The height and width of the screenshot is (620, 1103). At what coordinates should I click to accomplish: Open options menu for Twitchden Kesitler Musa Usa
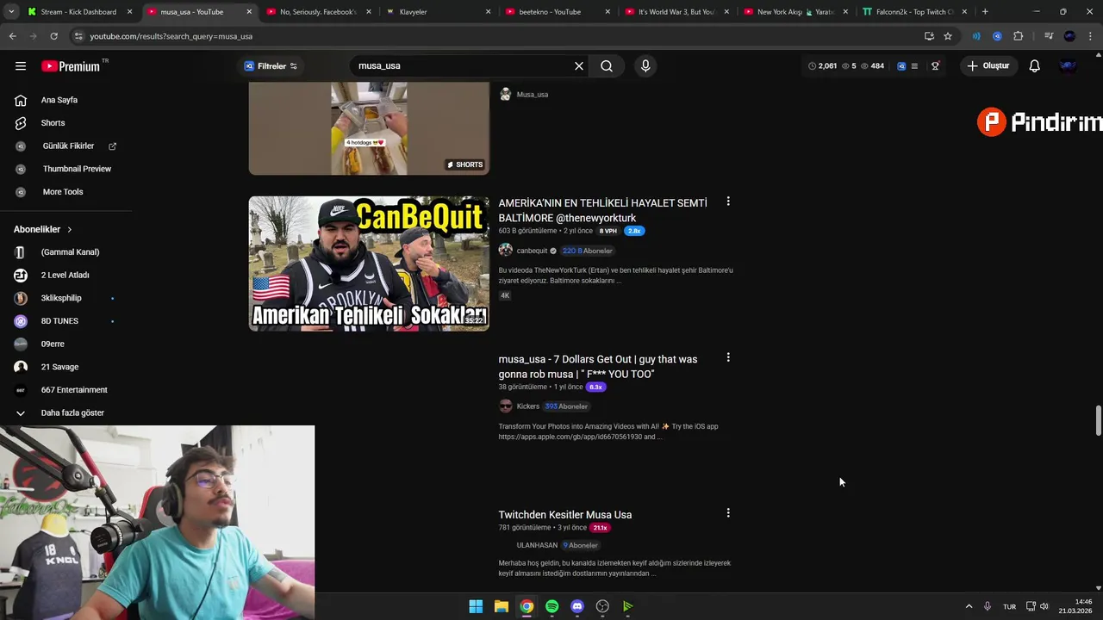[x=728, y=513]
